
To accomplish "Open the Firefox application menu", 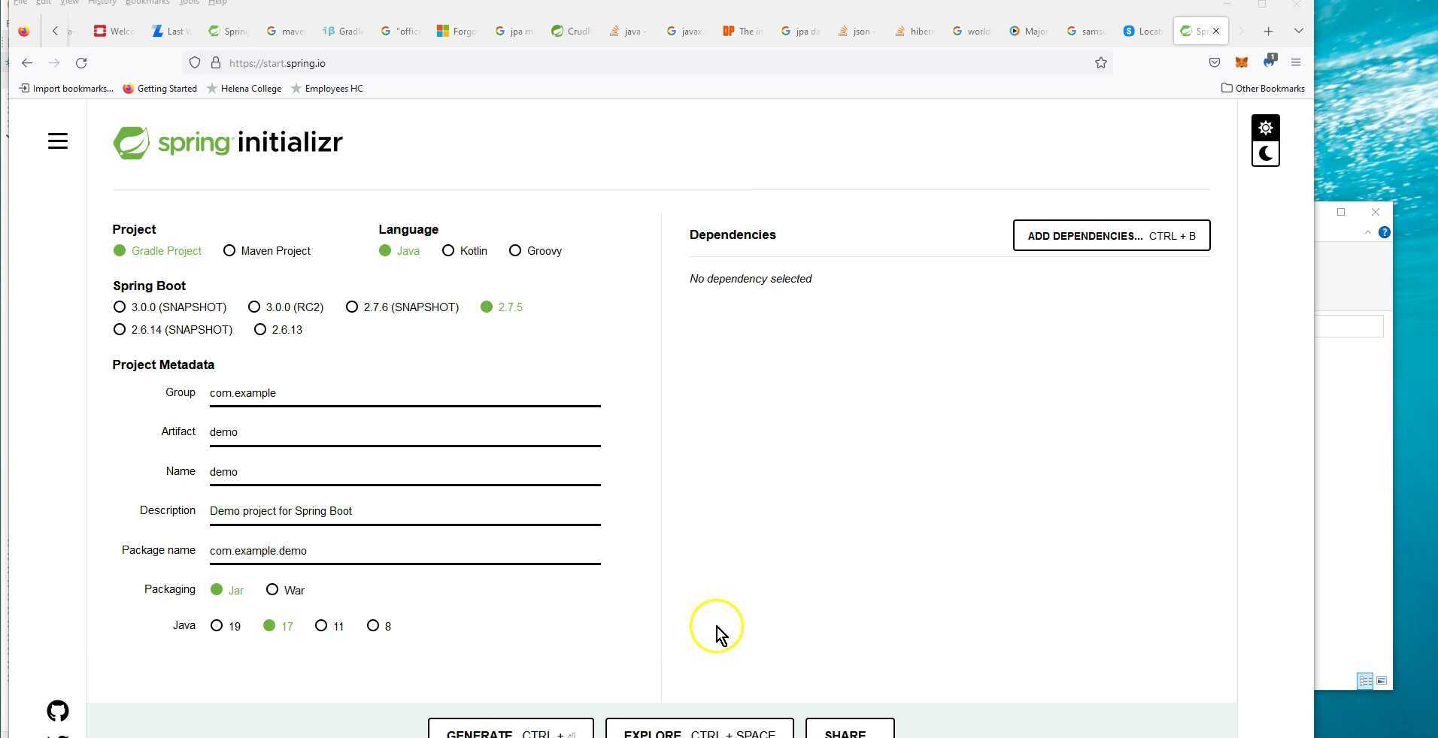I will pyautogui.click(x=1296, y=63).
